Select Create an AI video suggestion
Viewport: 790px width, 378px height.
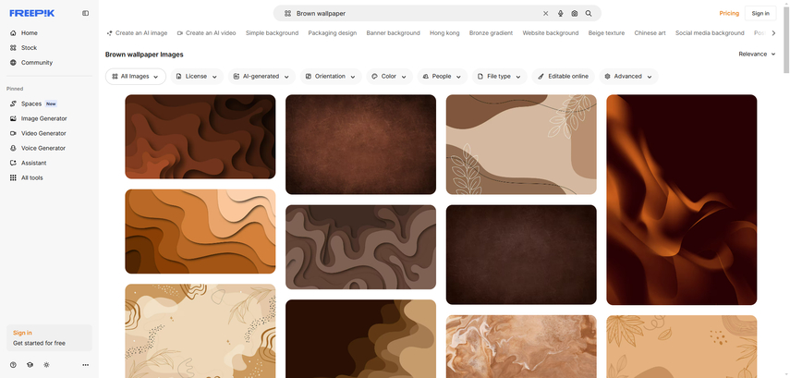[x=207, y=33]
